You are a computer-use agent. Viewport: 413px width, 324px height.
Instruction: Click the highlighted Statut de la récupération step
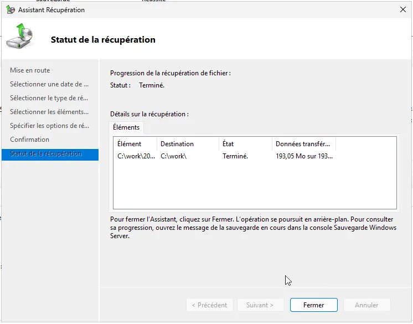click(46, 154)
